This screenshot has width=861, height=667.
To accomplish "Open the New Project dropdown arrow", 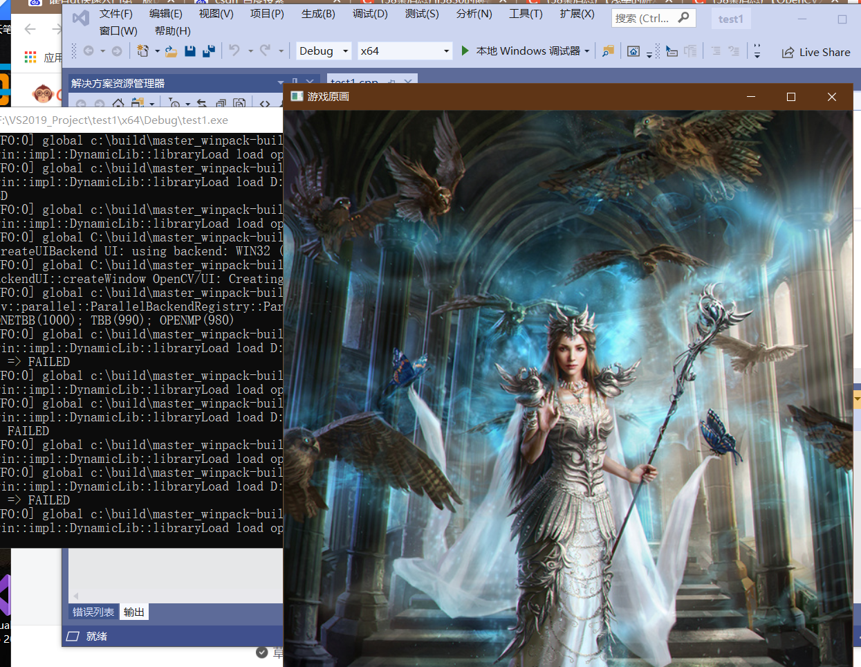I will coord(157,51).
